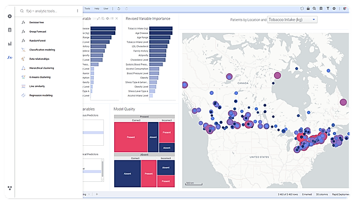355x204 pixels.
Task: Click the filter funnel icon in toolbar
Action: point(328,9)
